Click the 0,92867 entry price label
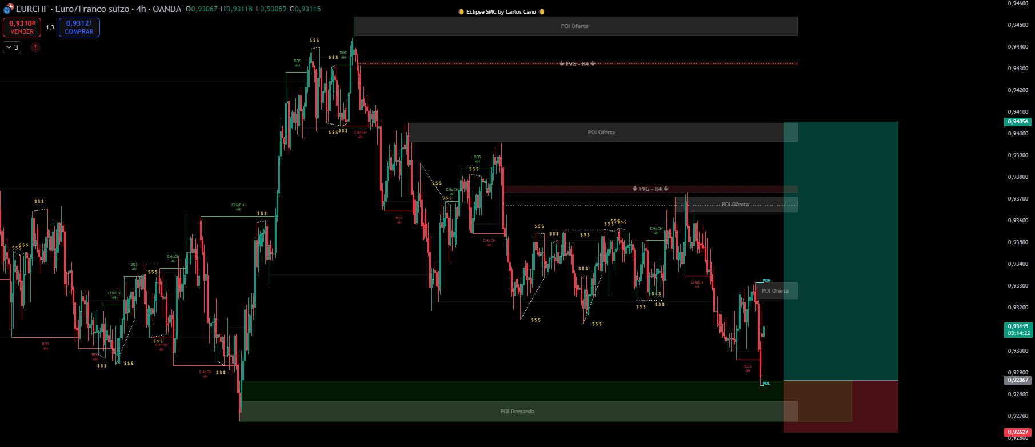The image size is (1035, 447). (1017, 380)
